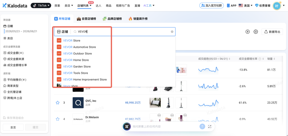Switch to 品牌店铺榜 tab
The image size is (288, 136).
pyautogui.click(x=112, y=19)
